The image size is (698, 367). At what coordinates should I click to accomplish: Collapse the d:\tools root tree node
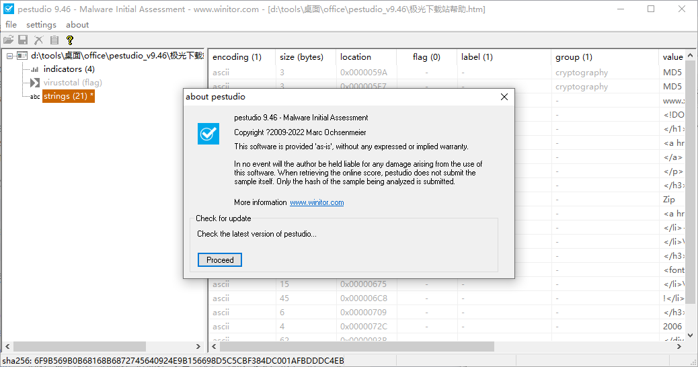9,56
